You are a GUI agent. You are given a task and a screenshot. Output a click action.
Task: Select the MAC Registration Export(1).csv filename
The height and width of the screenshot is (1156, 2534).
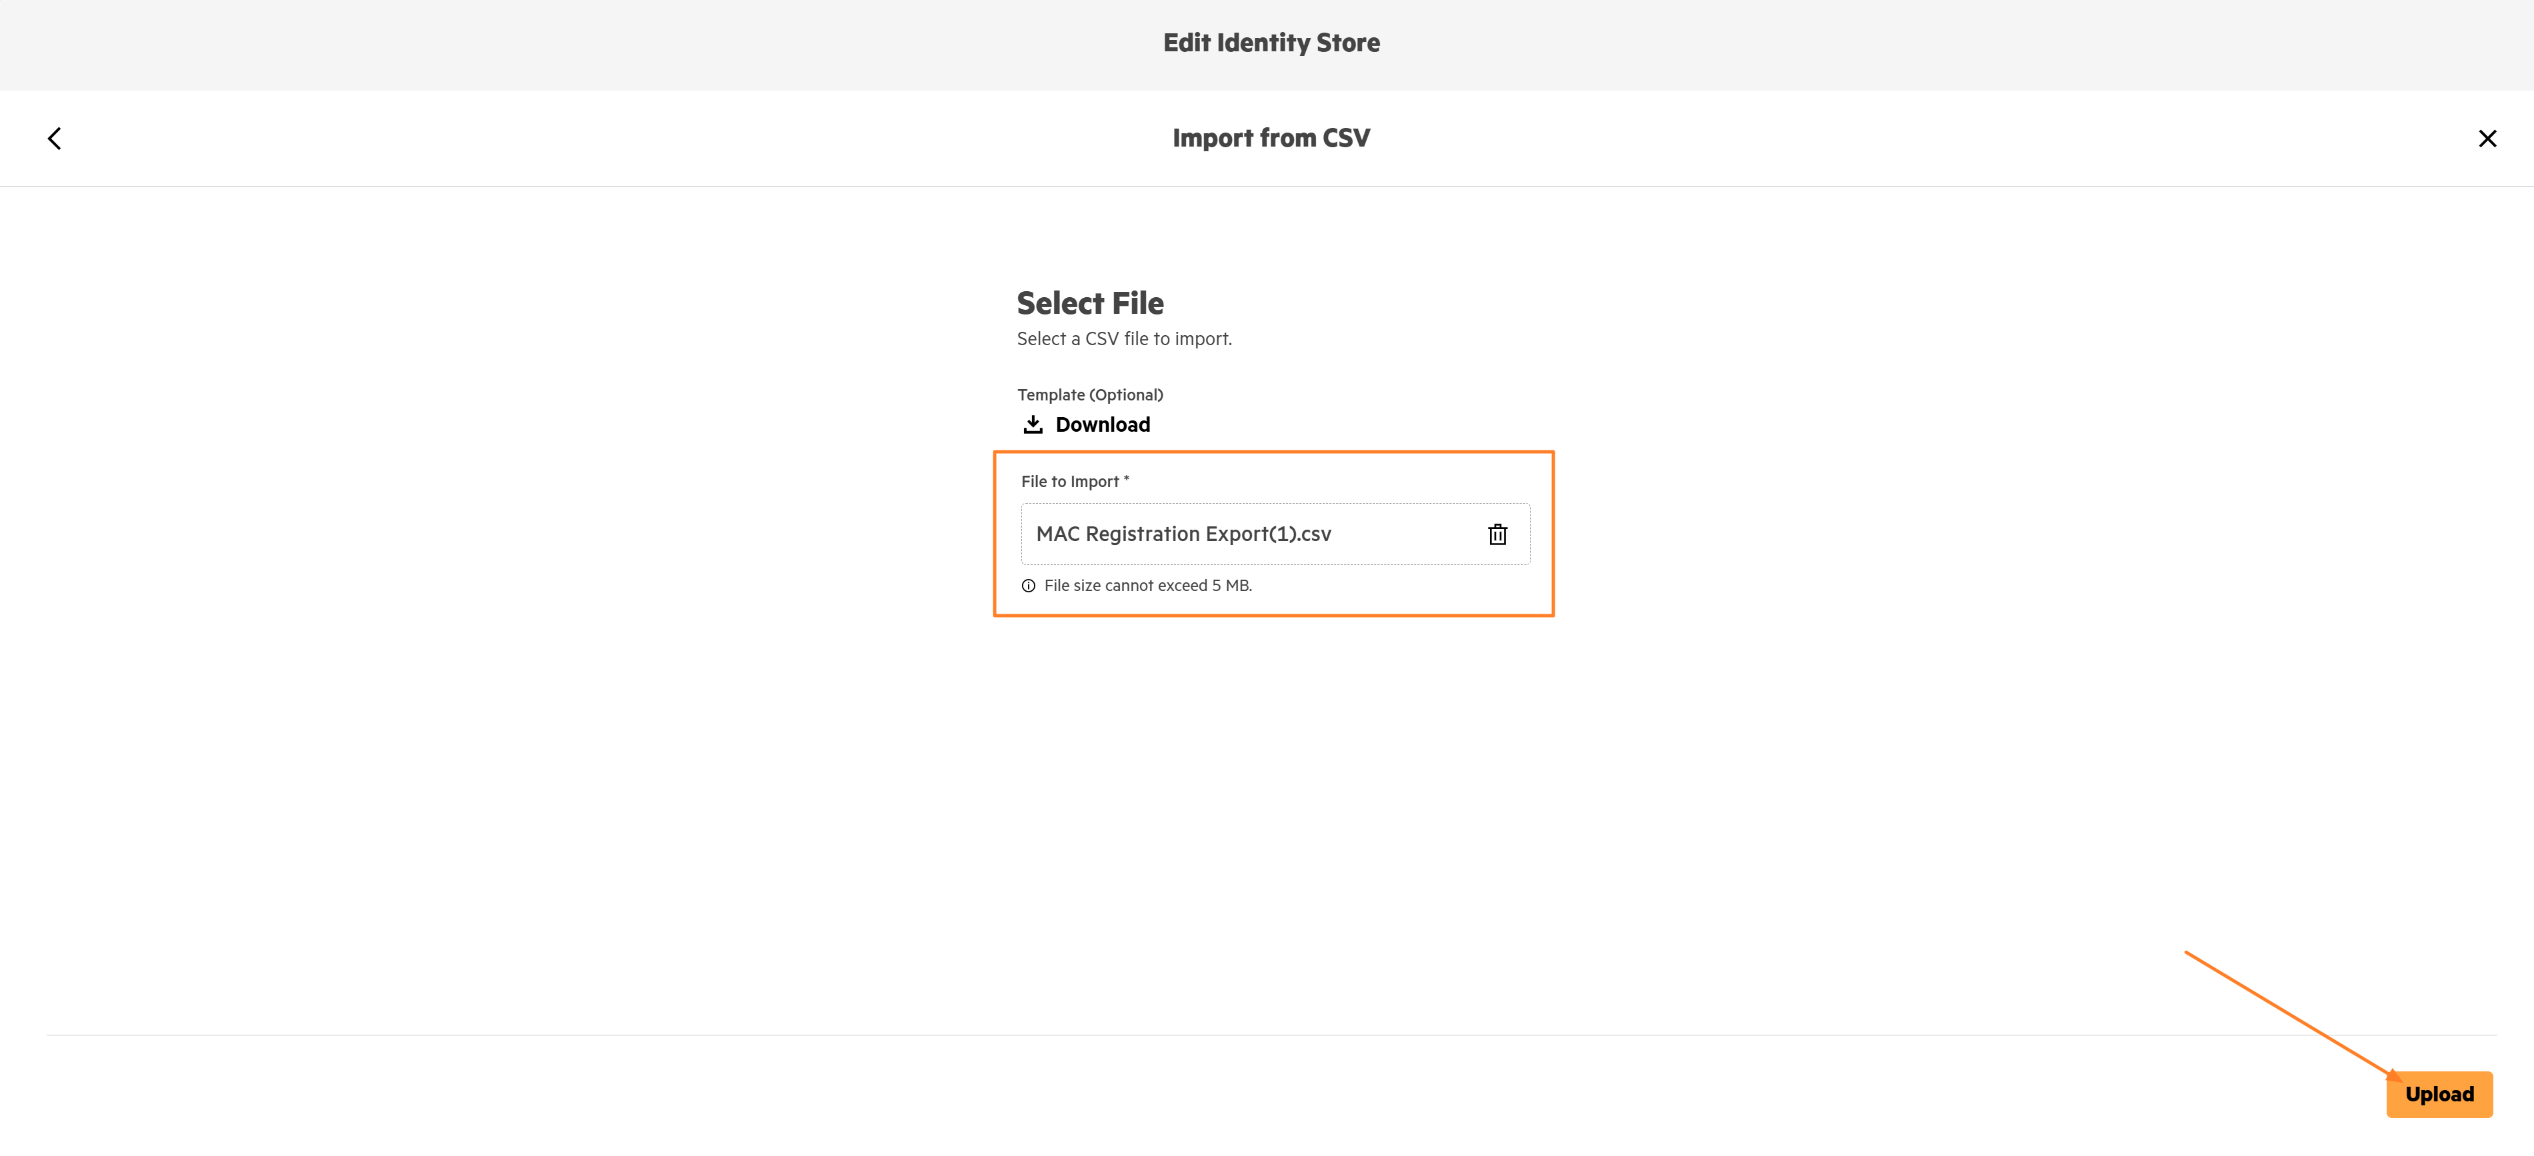tap(1183, 534)
